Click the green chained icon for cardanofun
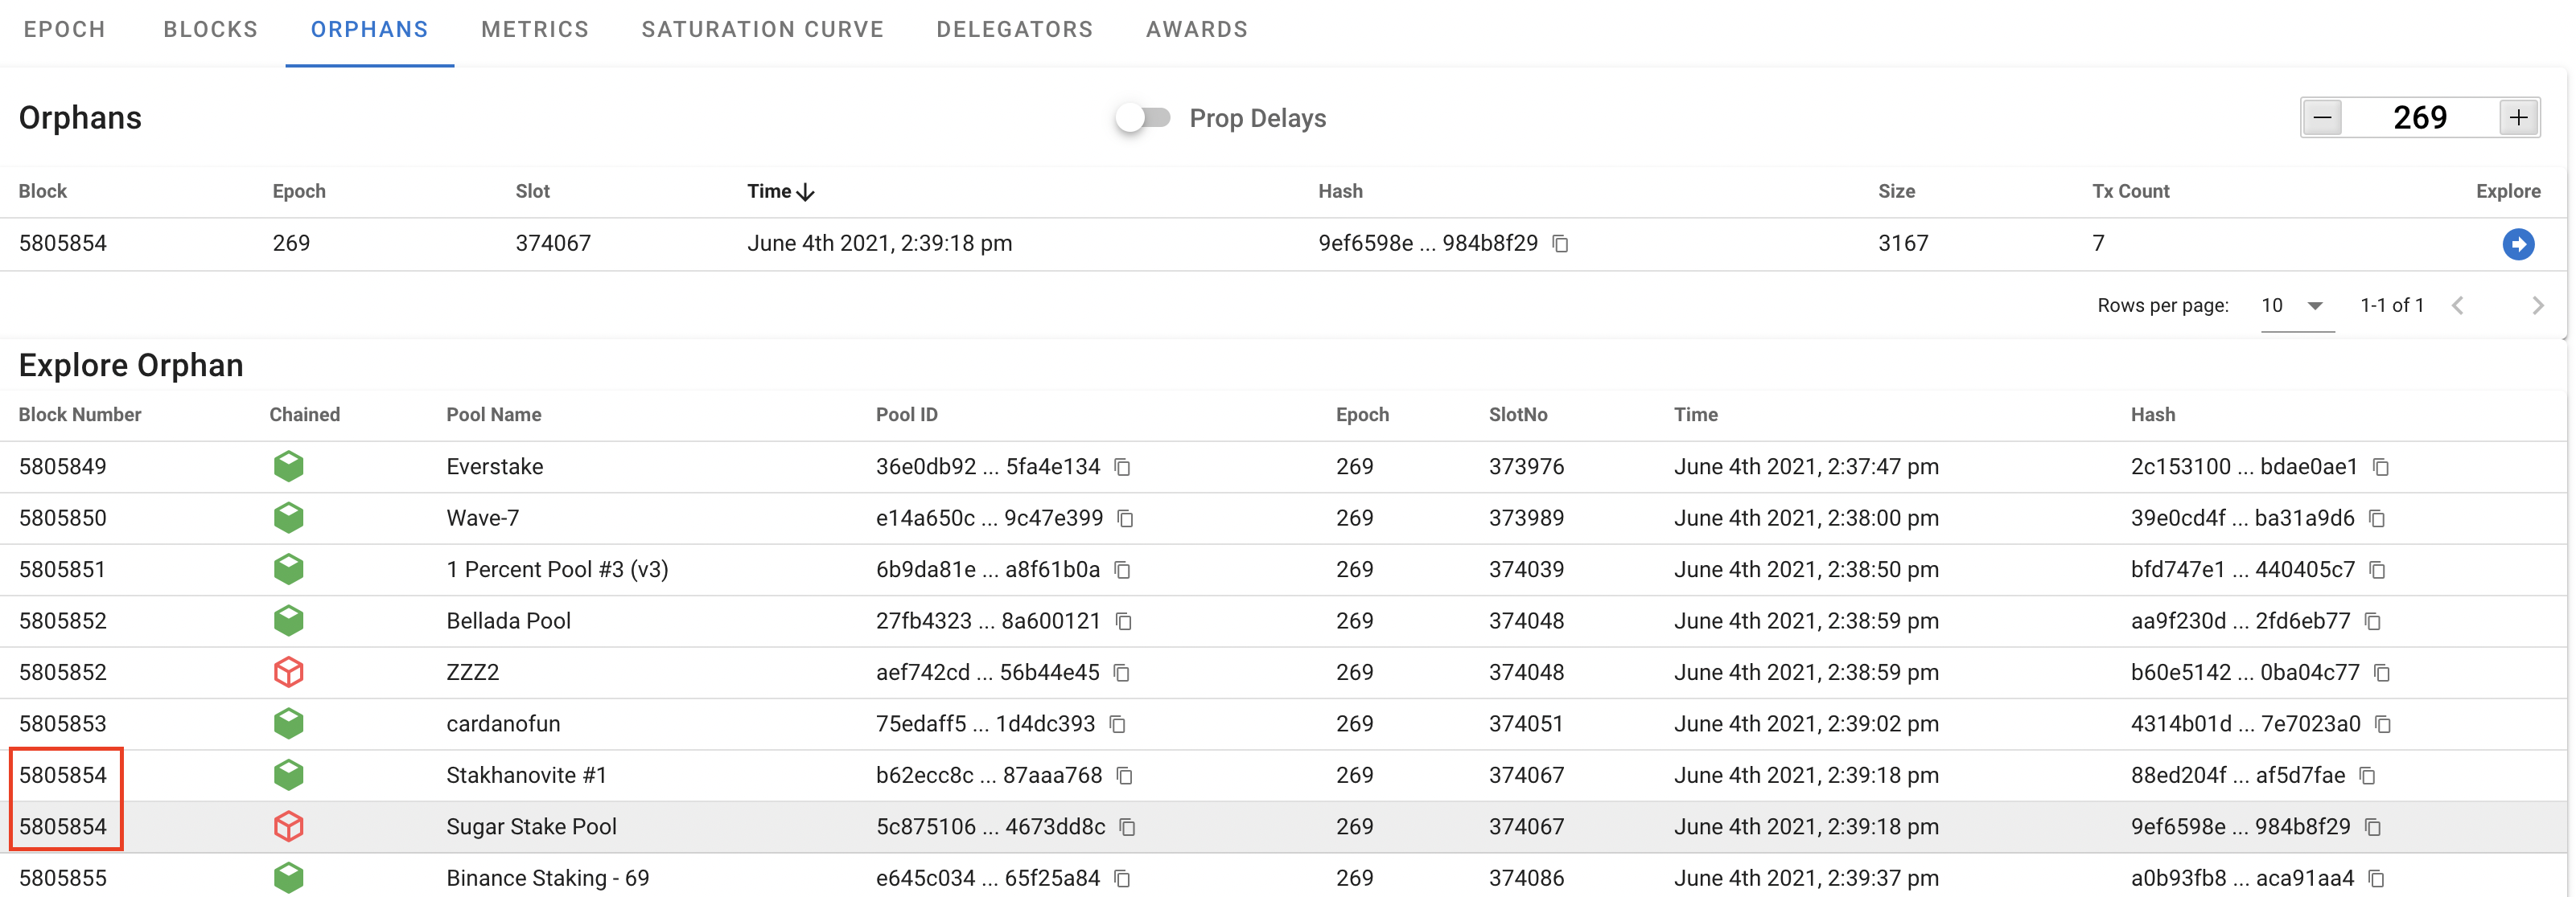This screenshot has width=2576, height=897. pos(289,723)
